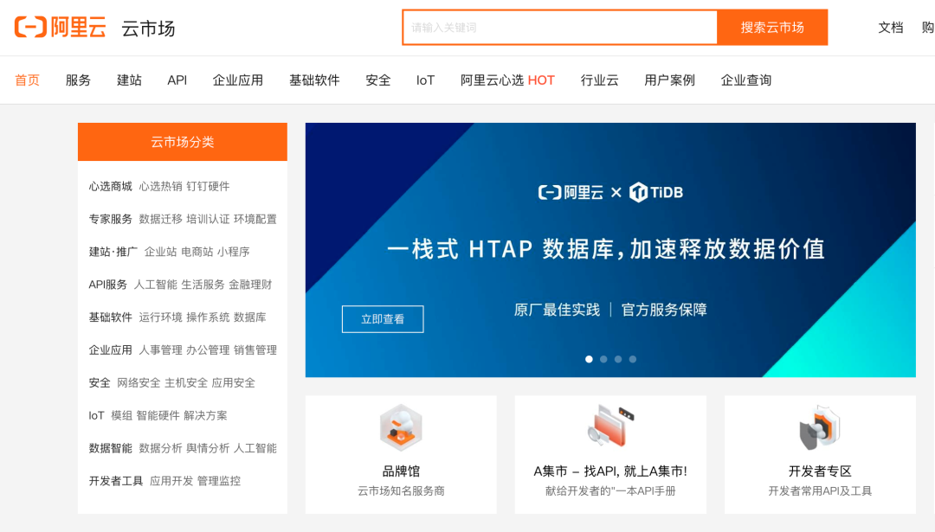
Task: Click the 数据迁移 sublink
Action: (x=160, y=219)
